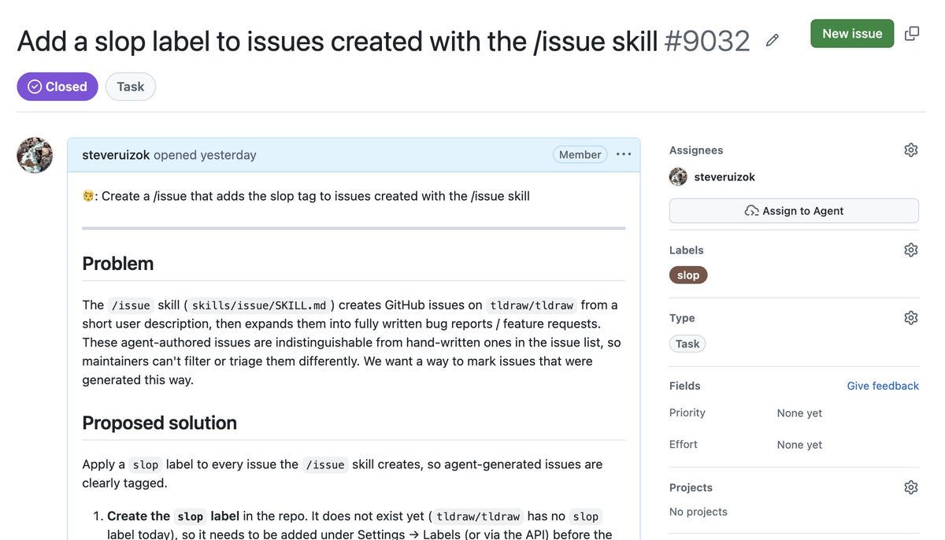Copy issue link using the copy icon
The height and width of the screenshot is (540, 945).
click(x=912, y=33)
